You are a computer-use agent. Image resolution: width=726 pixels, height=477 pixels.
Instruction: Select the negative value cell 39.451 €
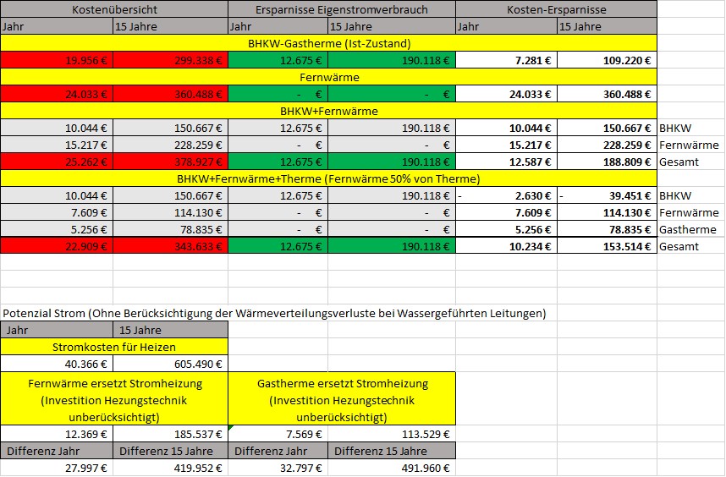click(x=607, y=195)
